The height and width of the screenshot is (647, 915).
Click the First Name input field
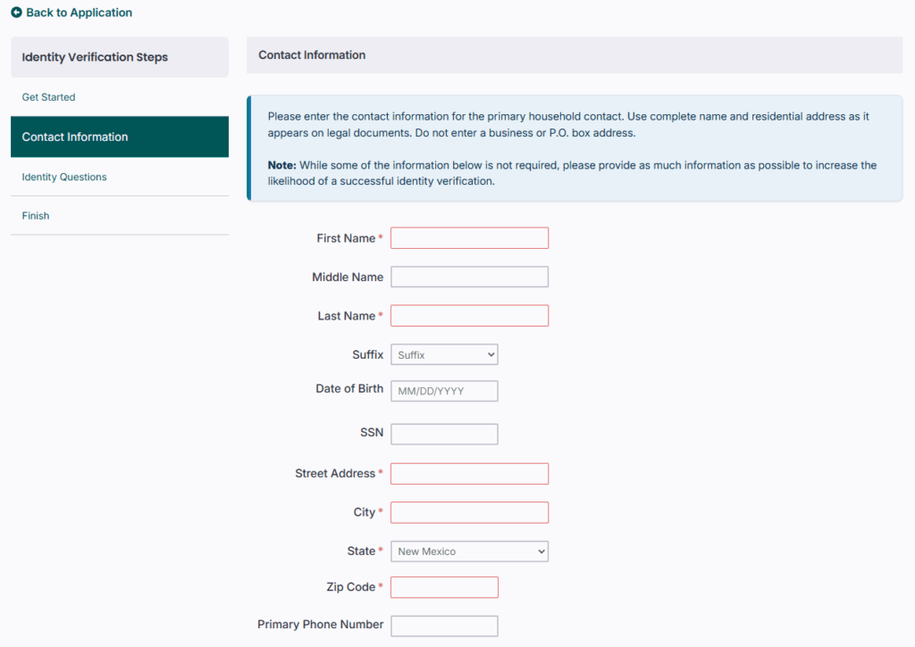click(469, 238)
